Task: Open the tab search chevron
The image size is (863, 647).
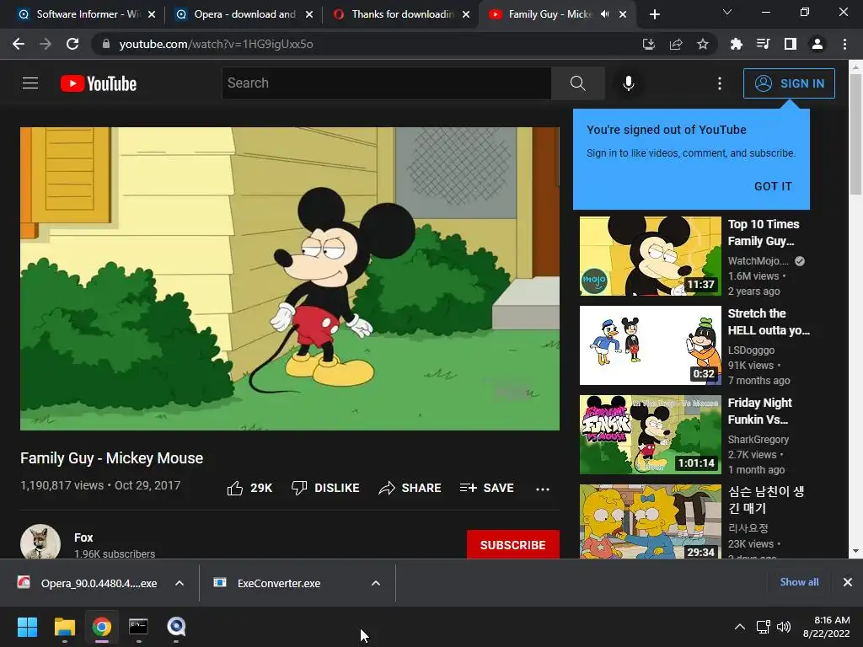Action: click(x=727, y=12)
